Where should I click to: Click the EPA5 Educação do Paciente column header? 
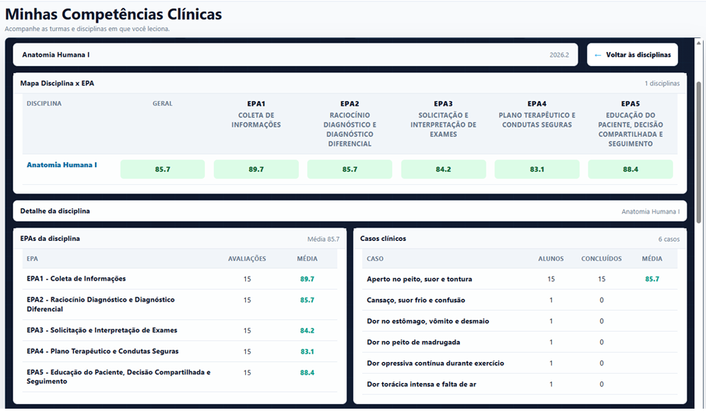[630, 124]
